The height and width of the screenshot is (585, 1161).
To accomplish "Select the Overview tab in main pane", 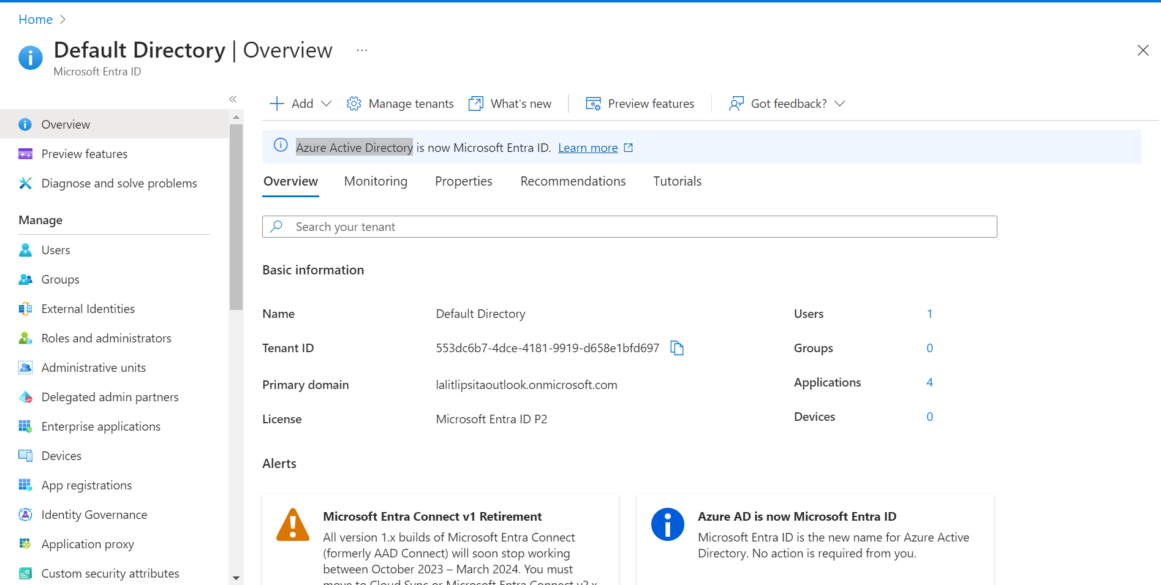I will coord(290,181).
